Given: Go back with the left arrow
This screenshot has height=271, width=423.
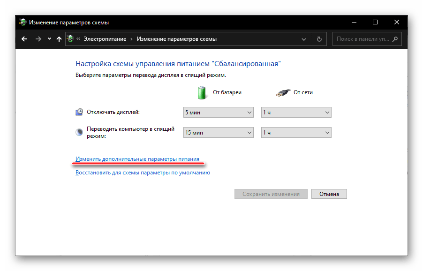Looking at the screenshot, I should click(24, 39).
